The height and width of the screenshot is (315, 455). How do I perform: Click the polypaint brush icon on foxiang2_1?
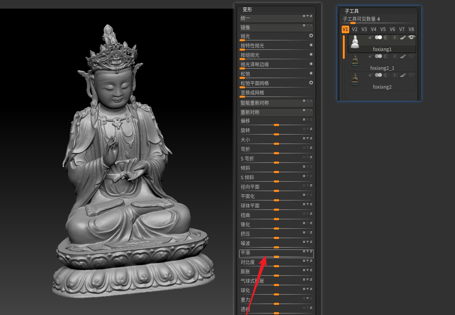click(403, 56)
